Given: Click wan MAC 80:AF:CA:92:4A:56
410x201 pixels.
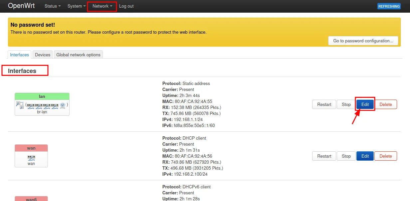Looking at the screenshot, I should [193, 156].
